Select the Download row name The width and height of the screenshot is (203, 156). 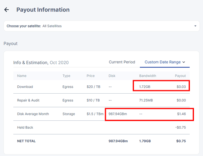(x=25, y=87)
